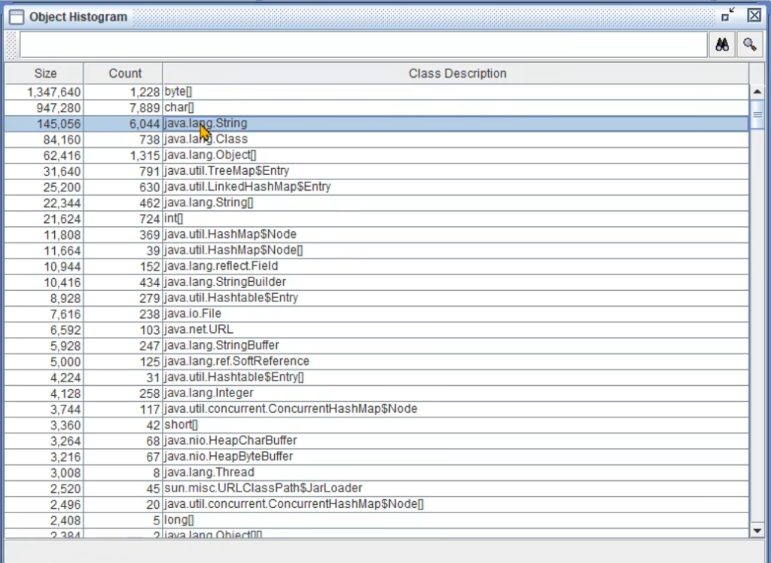Click the search text input field

tap(363, 45)
